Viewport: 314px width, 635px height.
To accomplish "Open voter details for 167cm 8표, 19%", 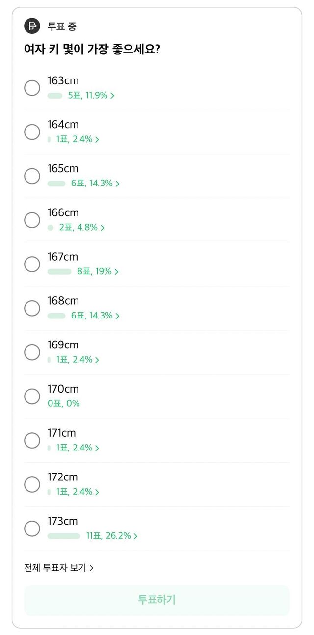I will point(98,271).
